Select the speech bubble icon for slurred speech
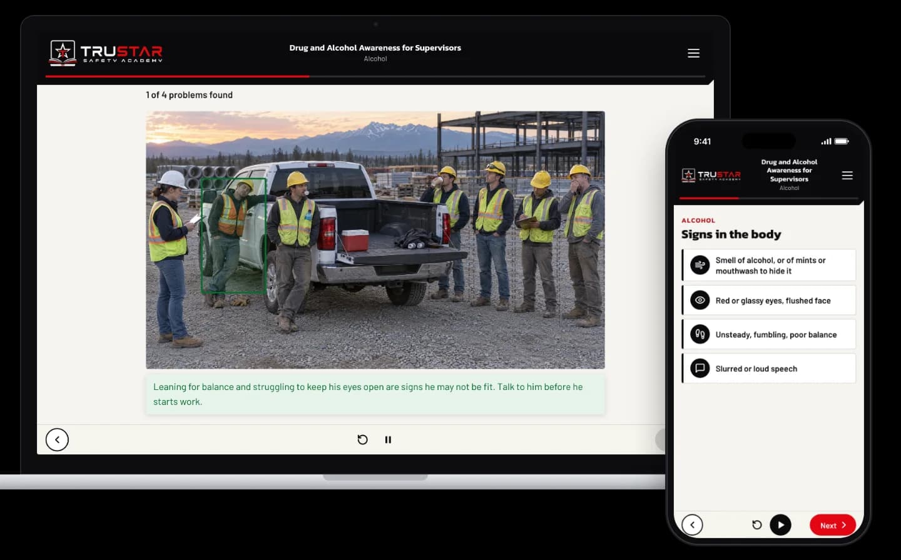 (x=700, y=369)
